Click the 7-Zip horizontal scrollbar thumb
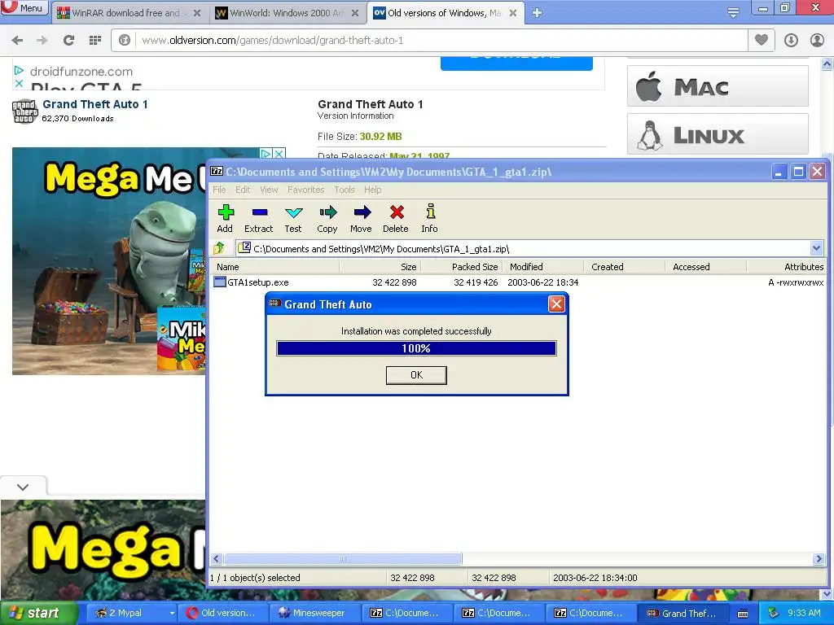Viewport: 834px width, 625px height. (x=343, y=558)
